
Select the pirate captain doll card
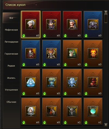[x=52, y=24]
